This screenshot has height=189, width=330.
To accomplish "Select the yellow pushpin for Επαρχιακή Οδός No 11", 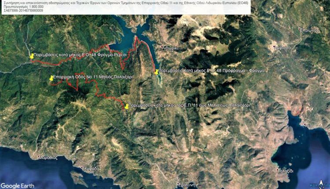I will point(51,78).
